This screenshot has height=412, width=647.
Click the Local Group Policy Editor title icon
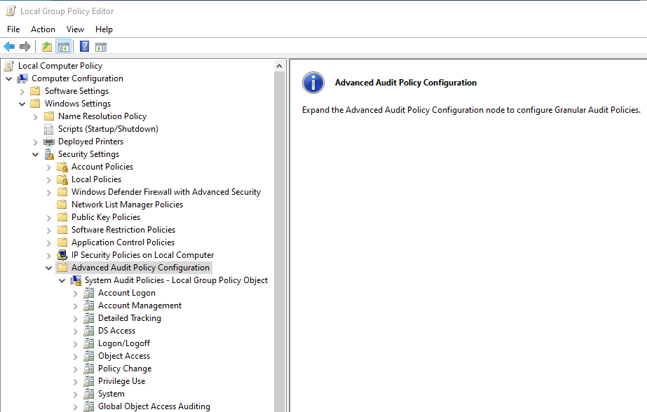click(x=11, y=11)
